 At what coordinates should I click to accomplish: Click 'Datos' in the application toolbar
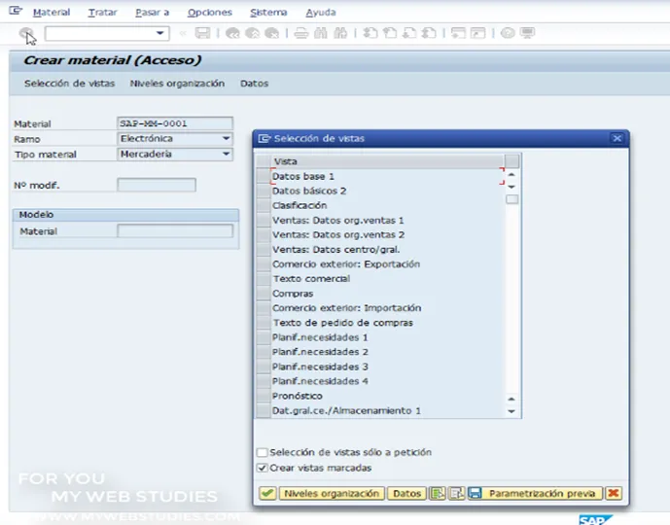point(254,84)
